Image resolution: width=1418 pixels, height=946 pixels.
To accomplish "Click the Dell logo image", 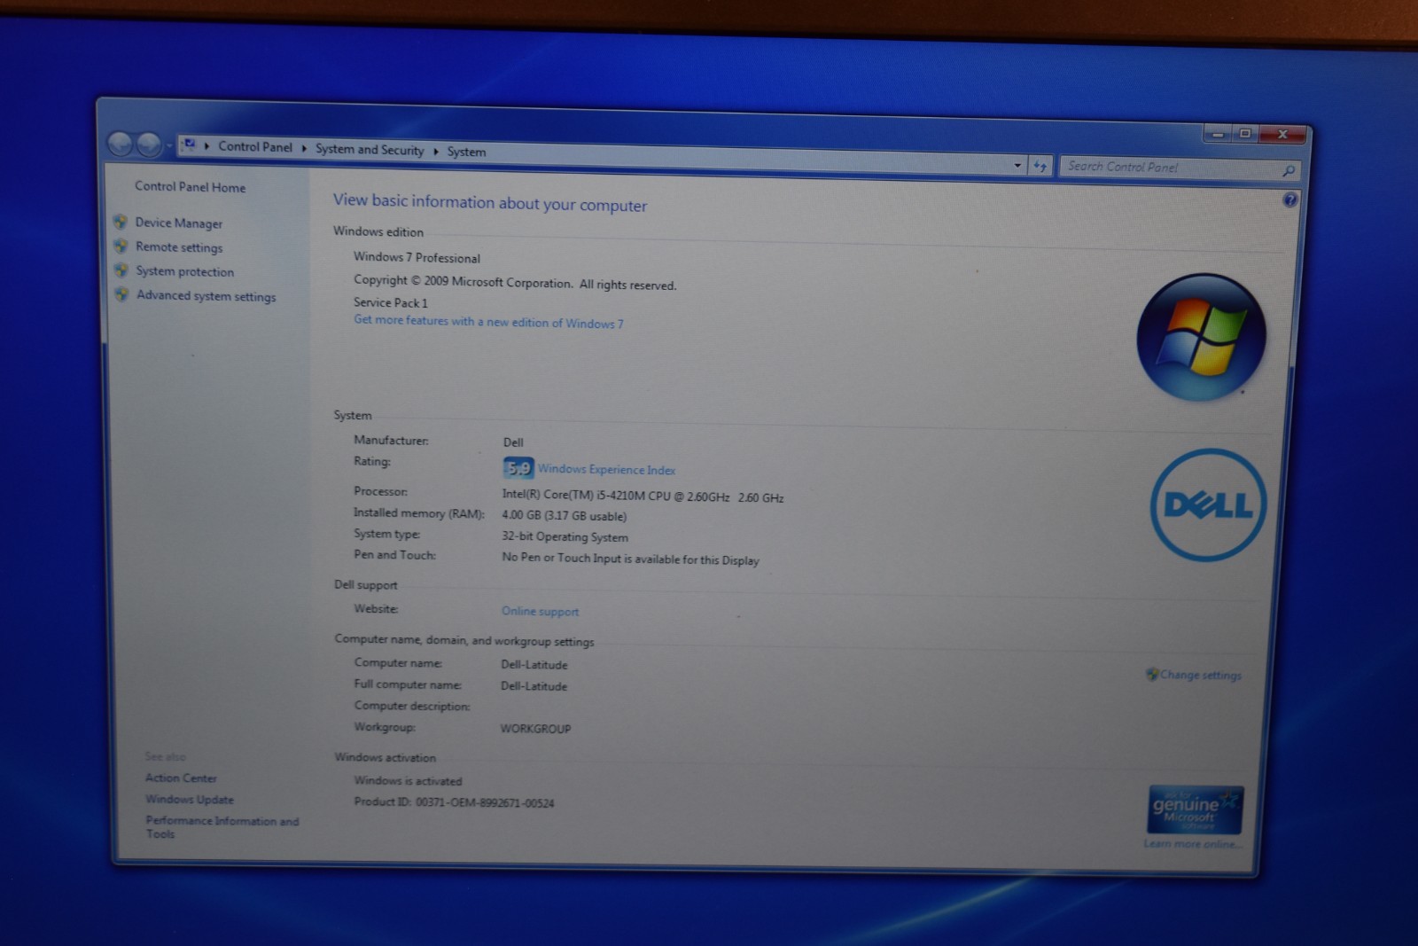I will click(1208, 504).
